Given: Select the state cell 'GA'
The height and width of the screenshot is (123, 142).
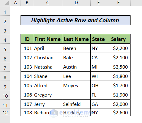Looking at the screenshot, I should (98, 104).
